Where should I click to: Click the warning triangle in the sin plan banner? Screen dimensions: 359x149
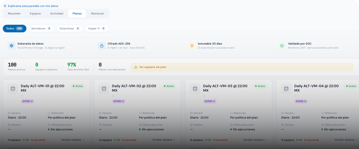click(x=136, y=67)
